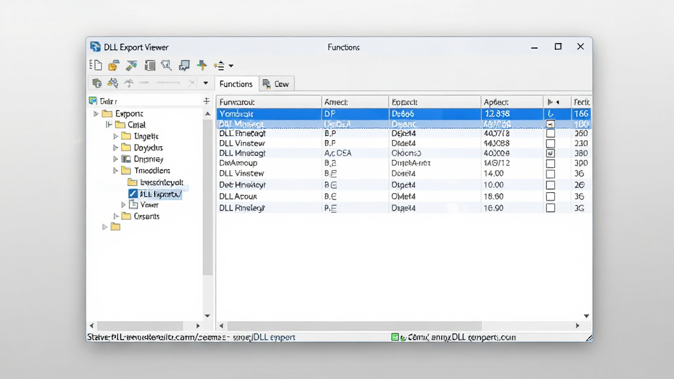The width and height of the screenshot is (674, 379).
Task: Click the root node icon in tree header
Action: 93,101
